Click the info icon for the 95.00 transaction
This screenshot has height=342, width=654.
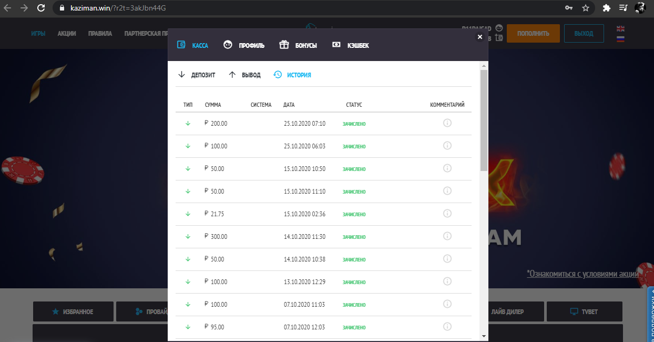coord(447,327)
